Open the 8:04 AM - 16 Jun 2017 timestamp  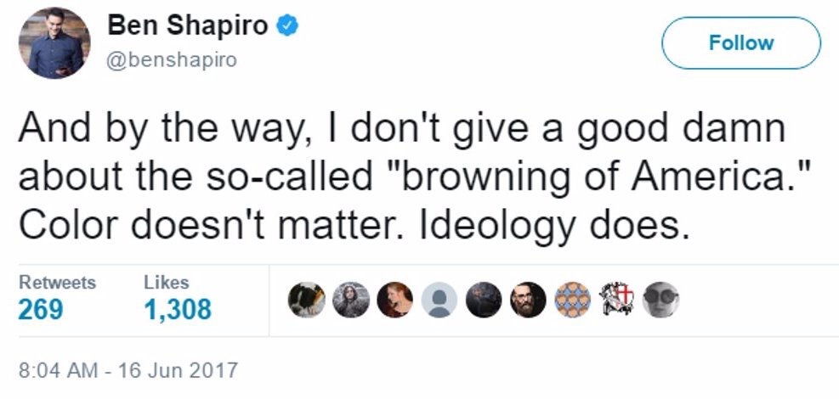(x=128, y=369)
